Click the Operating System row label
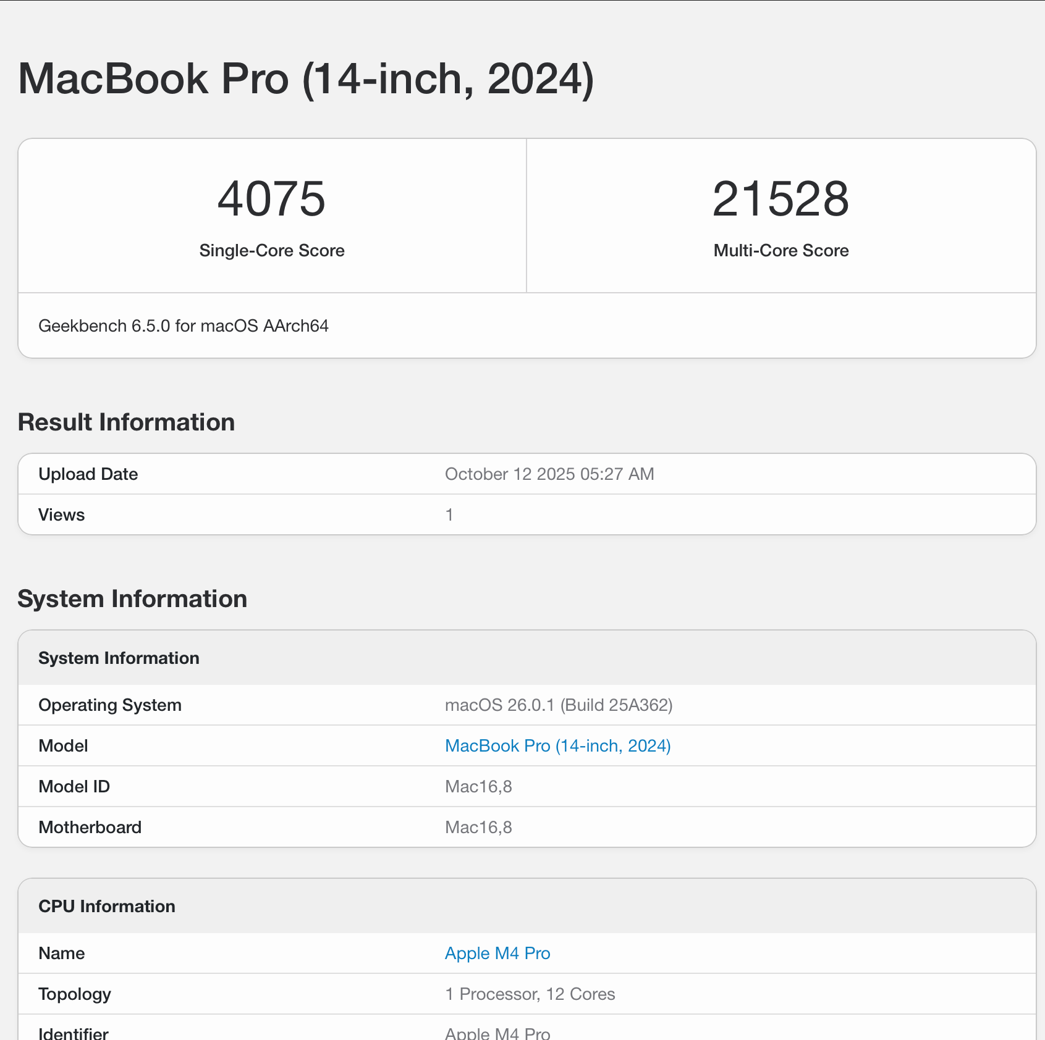 tap(109, 705)
